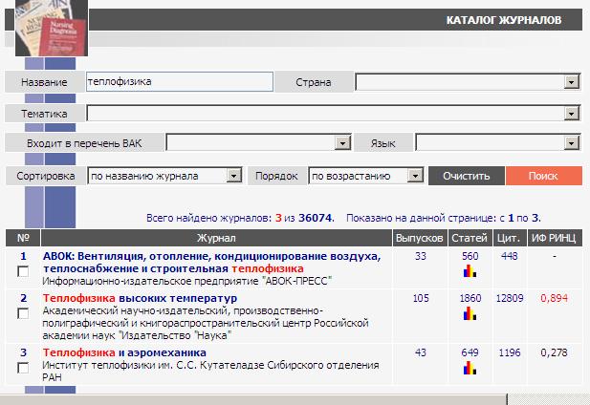Click articles count 560 for АВОК
This screenshot has height=405, width=590.
point(470,256)
